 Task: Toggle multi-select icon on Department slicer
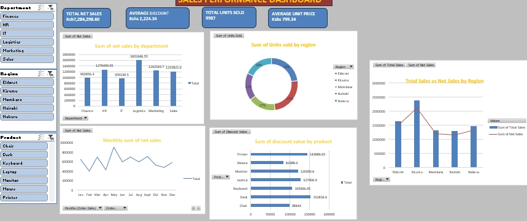pyautogui.click(x=41, y=7)
